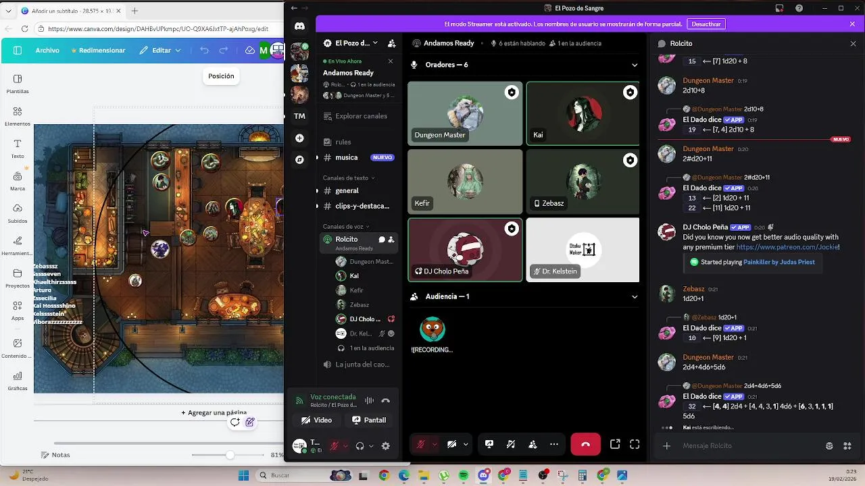865x486 pixels.
Task: Open more options ellipsis in call controls
Action: 554,444
